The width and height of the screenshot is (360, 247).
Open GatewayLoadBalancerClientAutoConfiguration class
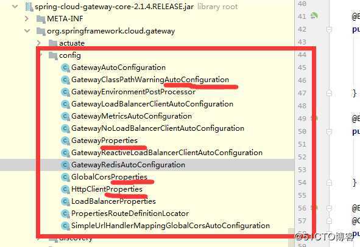152,104
